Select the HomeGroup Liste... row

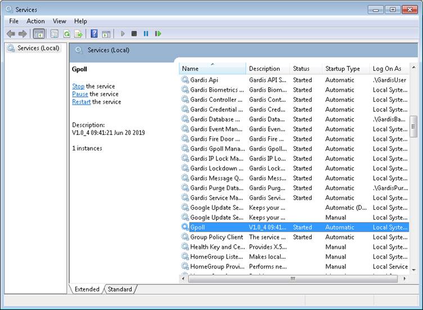pos(295,257)
